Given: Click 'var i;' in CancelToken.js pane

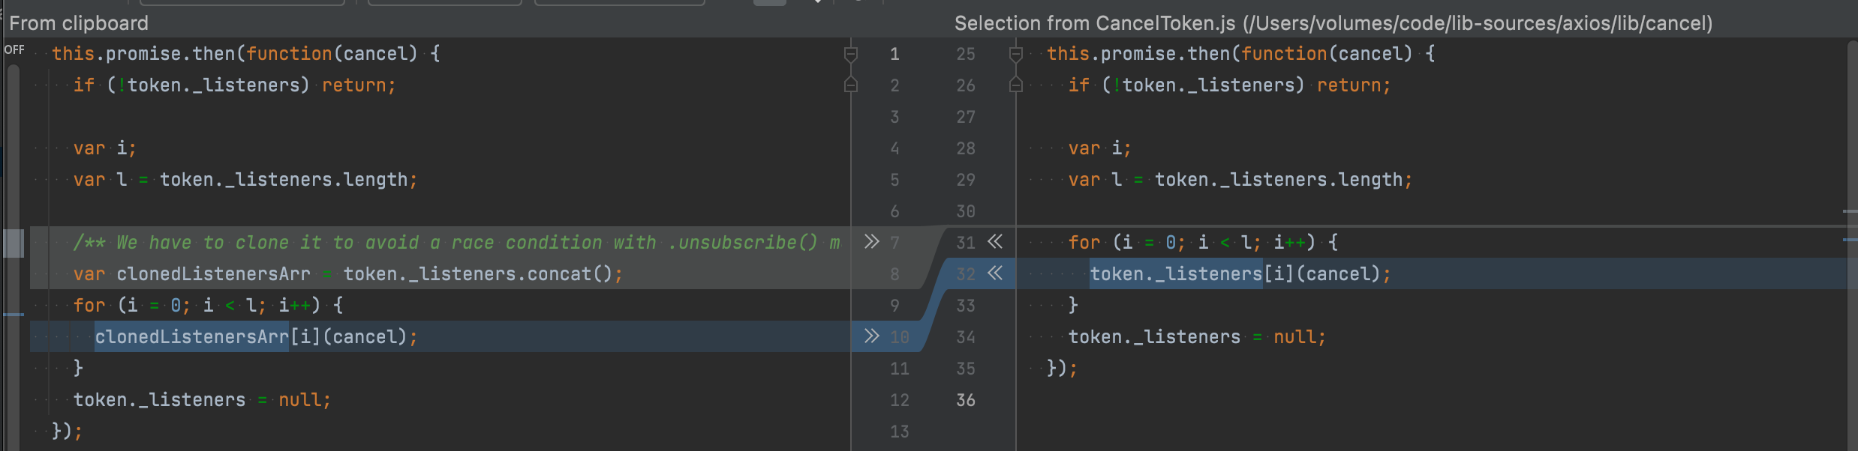Looking at the screenshot, I should tap(1099, 148).
